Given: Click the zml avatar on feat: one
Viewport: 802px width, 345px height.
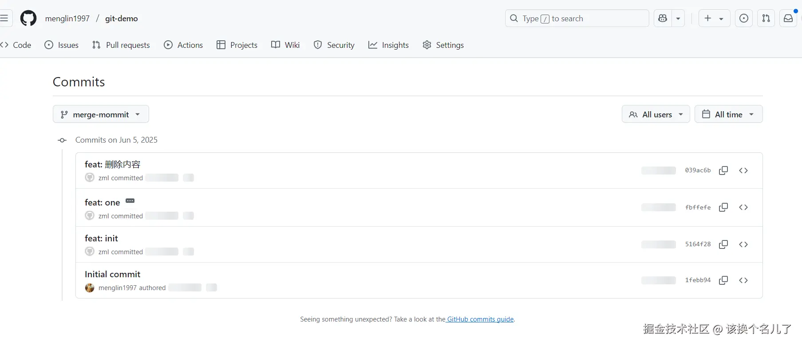Looking at the screenshot, I should point(90,216).
